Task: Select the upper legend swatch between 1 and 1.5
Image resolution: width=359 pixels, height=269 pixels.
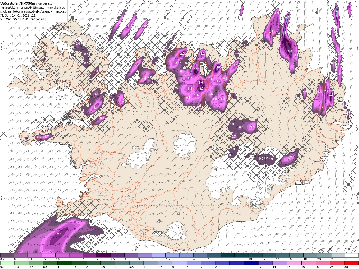Action: coord(76,255)
